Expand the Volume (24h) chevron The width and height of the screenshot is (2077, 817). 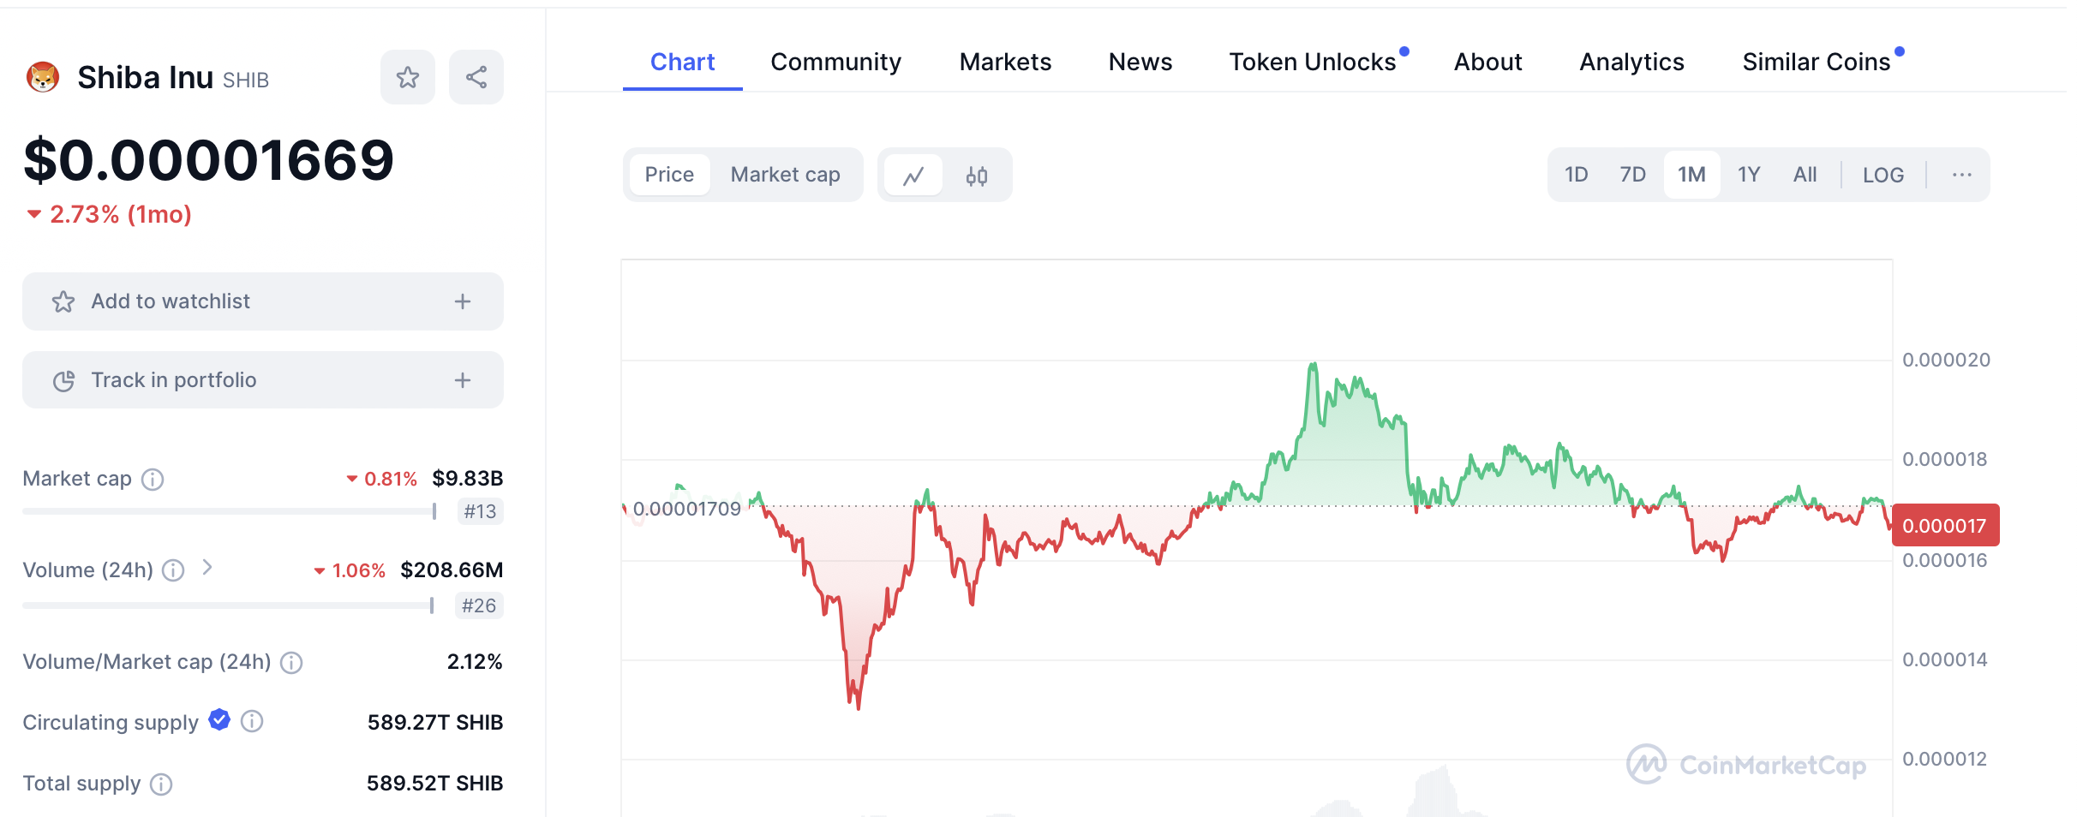tap(207, 567)
